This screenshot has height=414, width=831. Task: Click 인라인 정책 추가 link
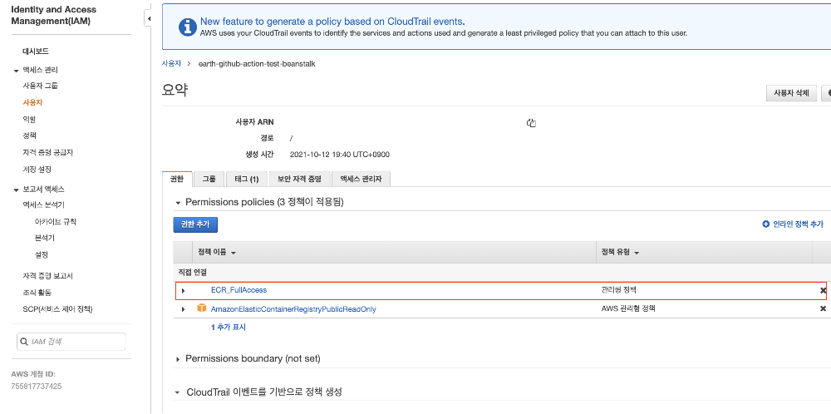click(x=798, y=224)
